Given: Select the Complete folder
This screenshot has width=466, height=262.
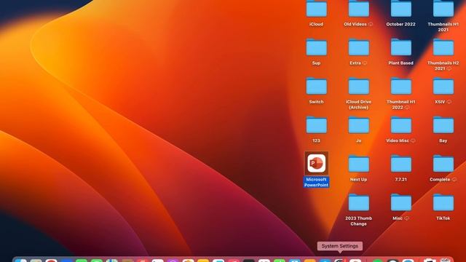Looking at the screenshot, I should (443, 164).
